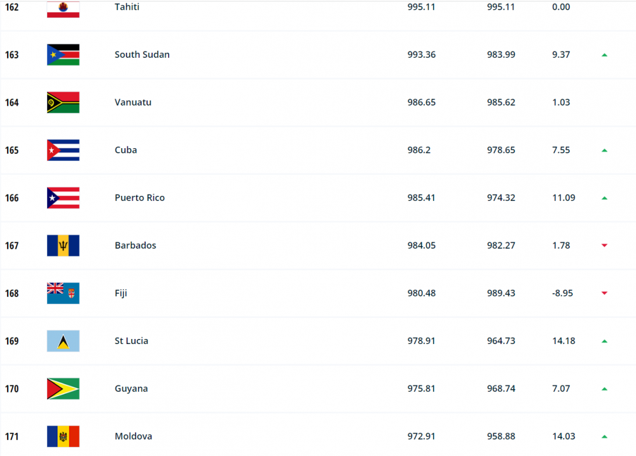
Task: Click Vanuatu's total points 986.65
Action: click(421, 102)
